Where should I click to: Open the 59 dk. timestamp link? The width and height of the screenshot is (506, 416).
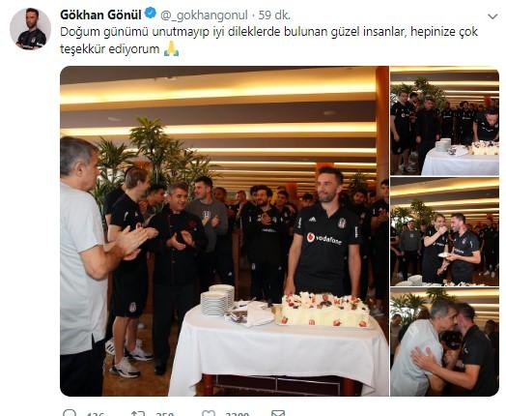click(274, 15)
